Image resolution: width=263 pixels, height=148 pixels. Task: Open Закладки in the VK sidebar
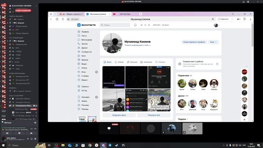pyautogui.click(x=84, y=97)
